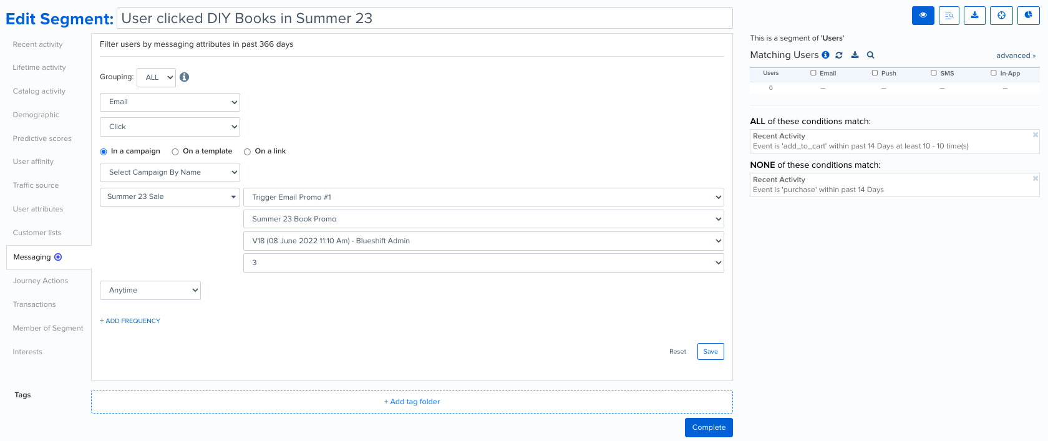Viewport: 1048px width, 441px height.
Task: Open the advanced » link
Action: click(x=1016, y=56)
